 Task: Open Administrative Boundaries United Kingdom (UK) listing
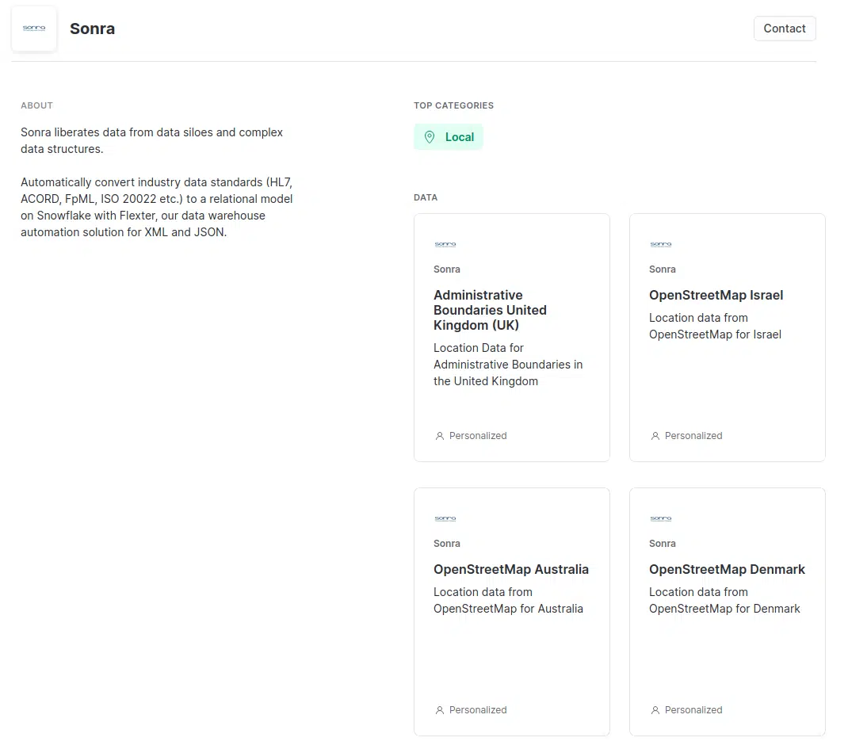pyautogui.click(x=490, y=310)
